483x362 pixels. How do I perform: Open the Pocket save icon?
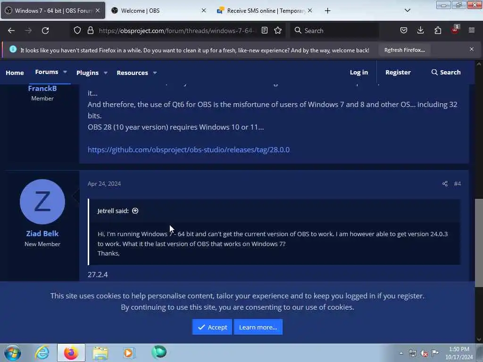(x=404, y=30)
